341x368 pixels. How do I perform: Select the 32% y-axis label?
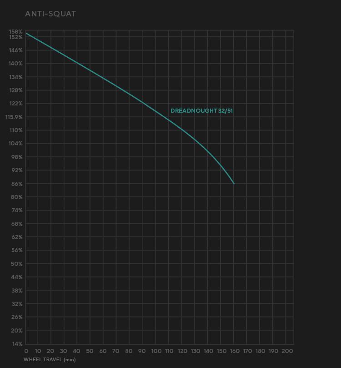(16, 304)
